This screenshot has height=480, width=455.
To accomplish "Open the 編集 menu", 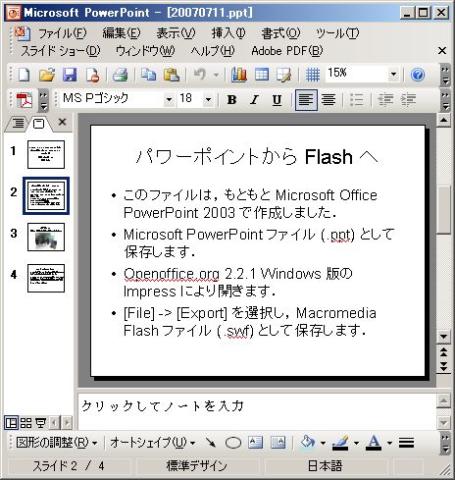I will coord(122,33).
